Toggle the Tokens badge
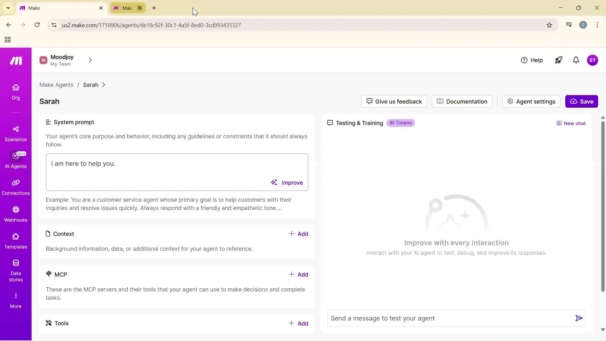Image resolution: width=606 pixels, height=341 pixels. tap(401, 123)
